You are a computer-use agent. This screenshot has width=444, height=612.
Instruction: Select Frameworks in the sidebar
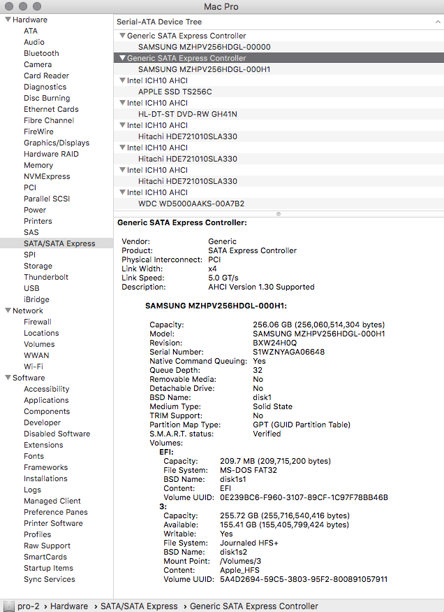tap(45, 467)
